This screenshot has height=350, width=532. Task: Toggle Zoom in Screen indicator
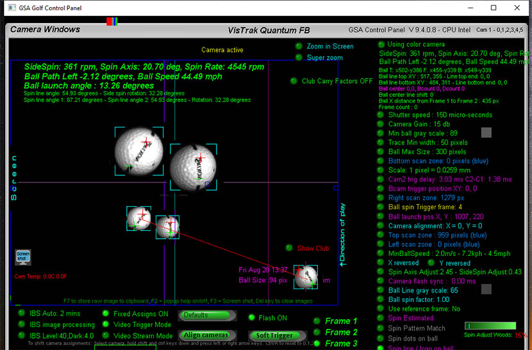(299, 46)
